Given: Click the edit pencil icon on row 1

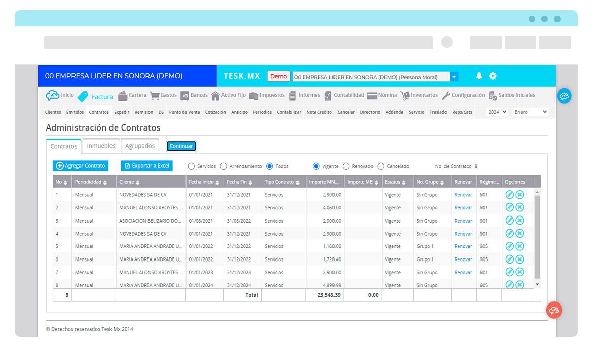Looking at the screenshot, I should [x=509, y=194].
